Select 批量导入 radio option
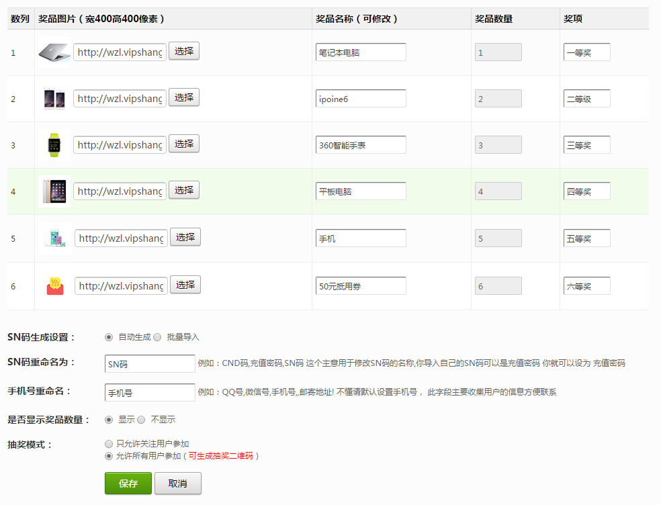This screenshot has width=661, height=505. pyautogui.click(x=157, y=337)
